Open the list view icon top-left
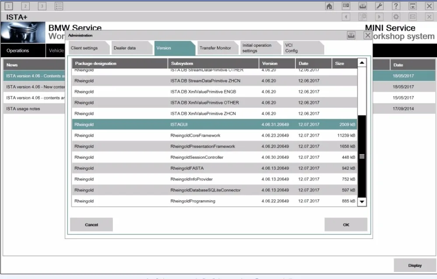 point(59,6)
